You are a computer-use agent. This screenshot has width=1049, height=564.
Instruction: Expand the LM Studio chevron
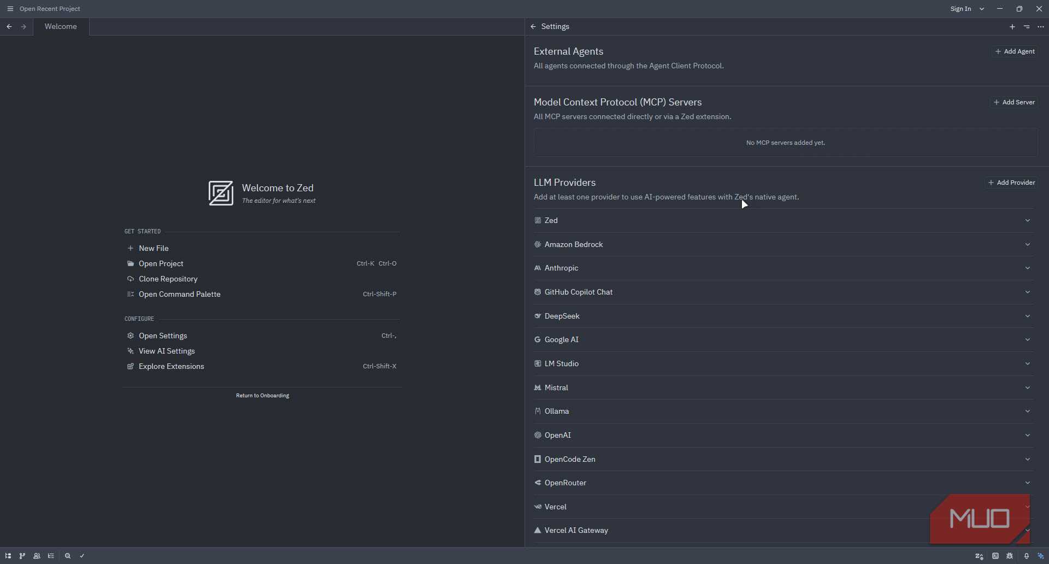tap(1028, 364)
